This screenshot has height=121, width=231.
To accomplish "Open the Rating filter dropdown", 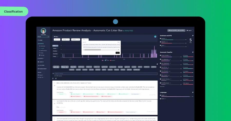I will point(65,40).
